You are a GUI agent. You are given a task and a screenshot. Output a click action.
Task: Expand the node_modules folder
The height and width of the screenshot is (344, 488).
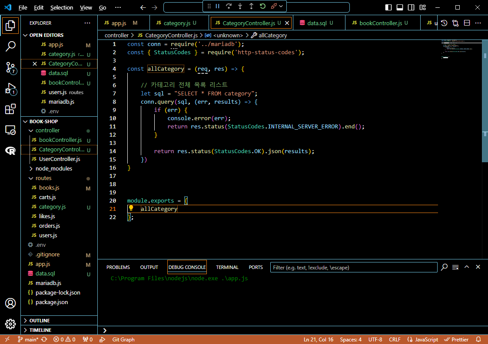pyautogui.click(x=53, y=168)
